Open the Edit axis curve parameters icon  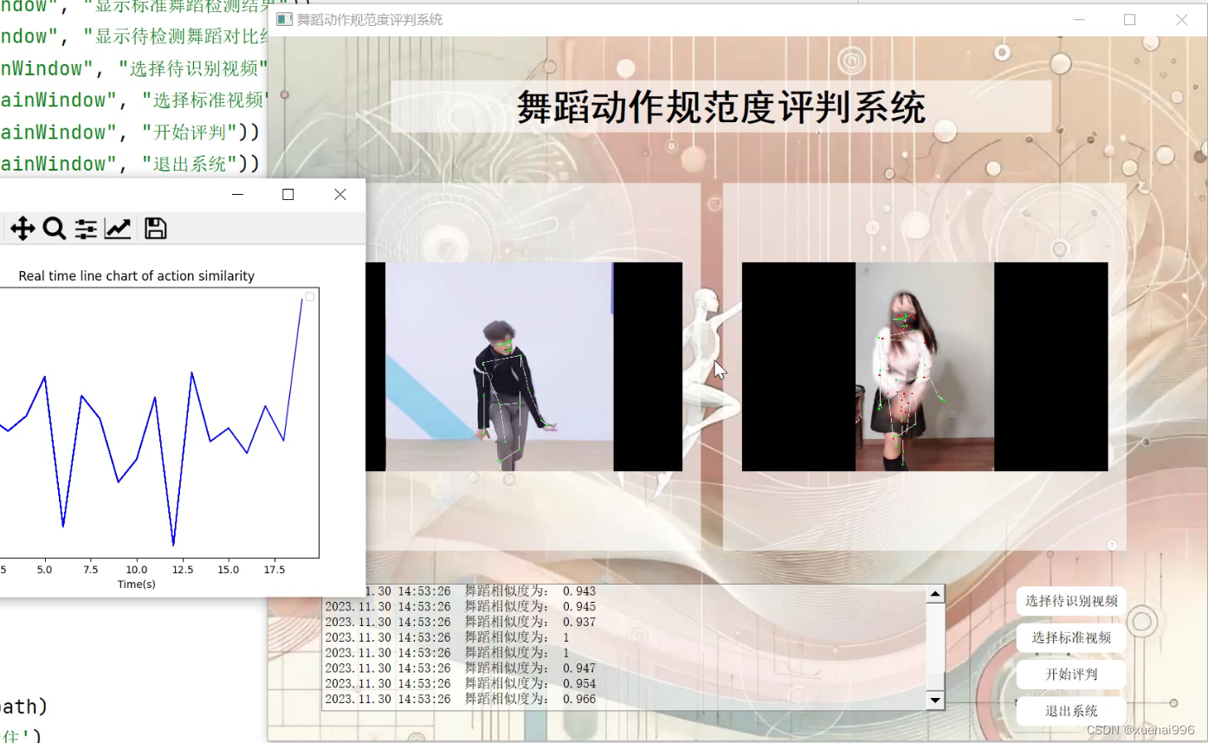coord(118,229)
